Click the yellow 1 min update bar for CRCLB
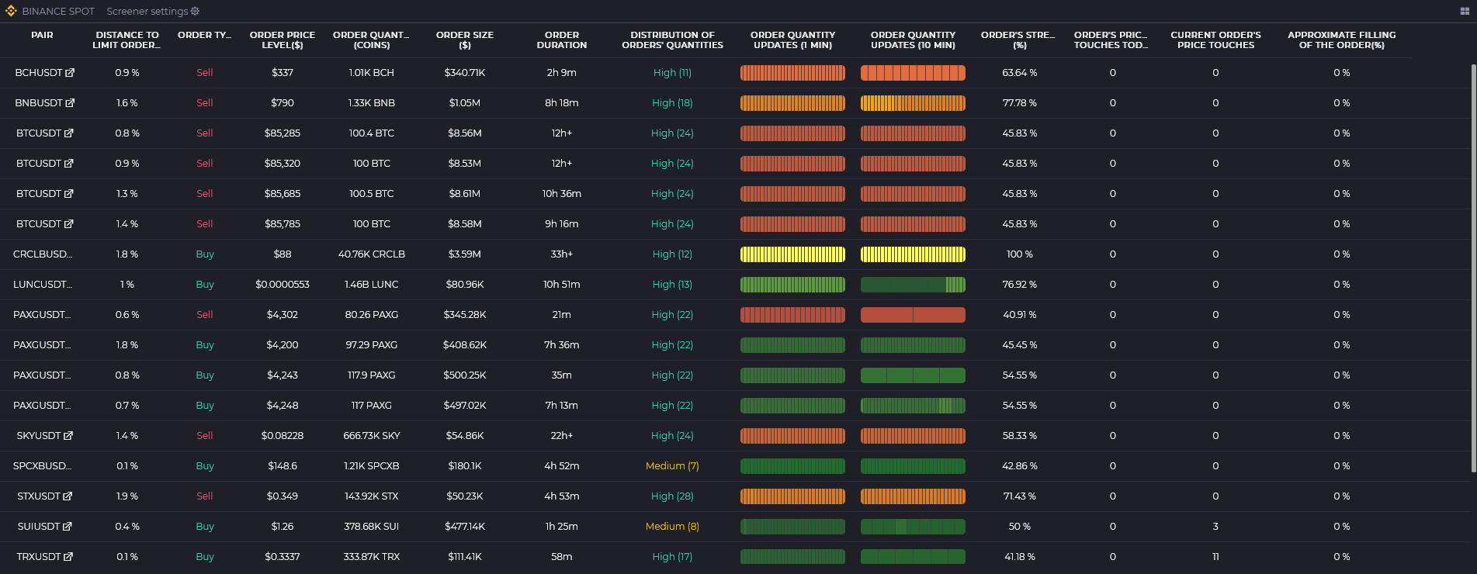This screenshot has width=1477, height=574. (x=792, y=254)
